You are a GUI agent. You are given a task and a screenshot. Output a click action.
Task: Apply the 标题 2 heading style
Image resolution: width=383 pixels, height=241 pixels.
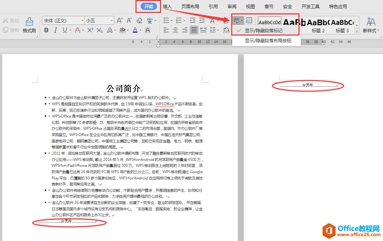tap(318, 25)
